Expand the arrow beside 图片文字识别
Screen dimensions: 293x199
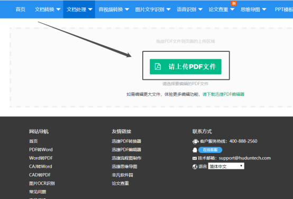coord(168,9)
